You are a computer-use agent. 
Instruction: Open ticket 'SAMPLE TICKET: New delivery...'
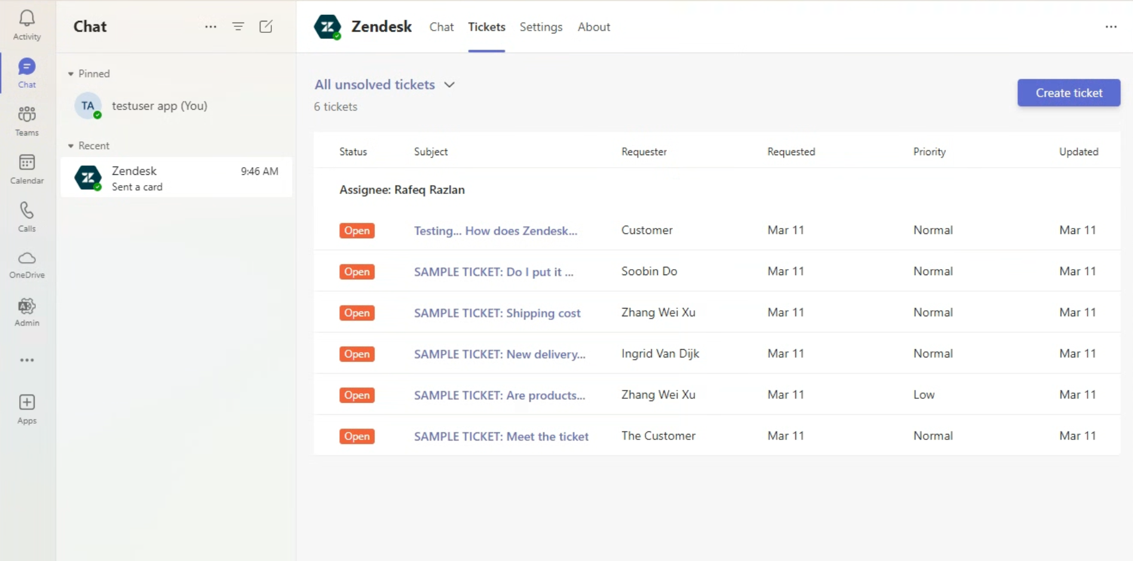pyautogui.click(x=500, y=354)
